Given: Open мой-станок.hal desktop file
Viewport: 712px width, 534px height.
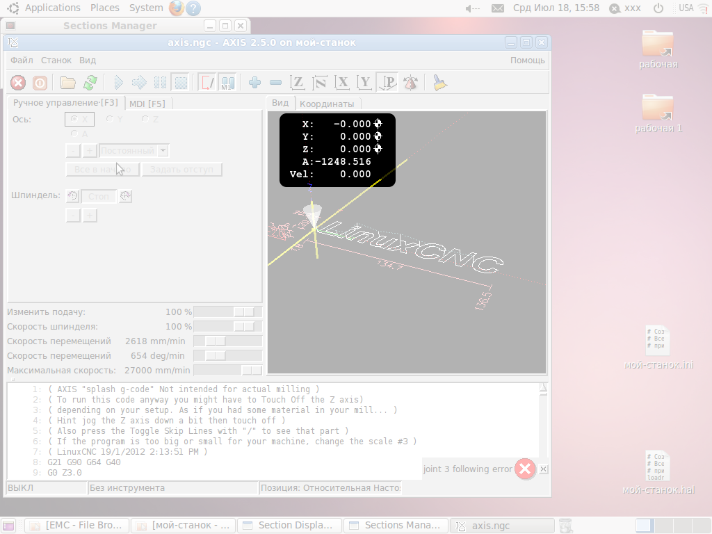Looking at the screenshot, I should click(658, 472).
